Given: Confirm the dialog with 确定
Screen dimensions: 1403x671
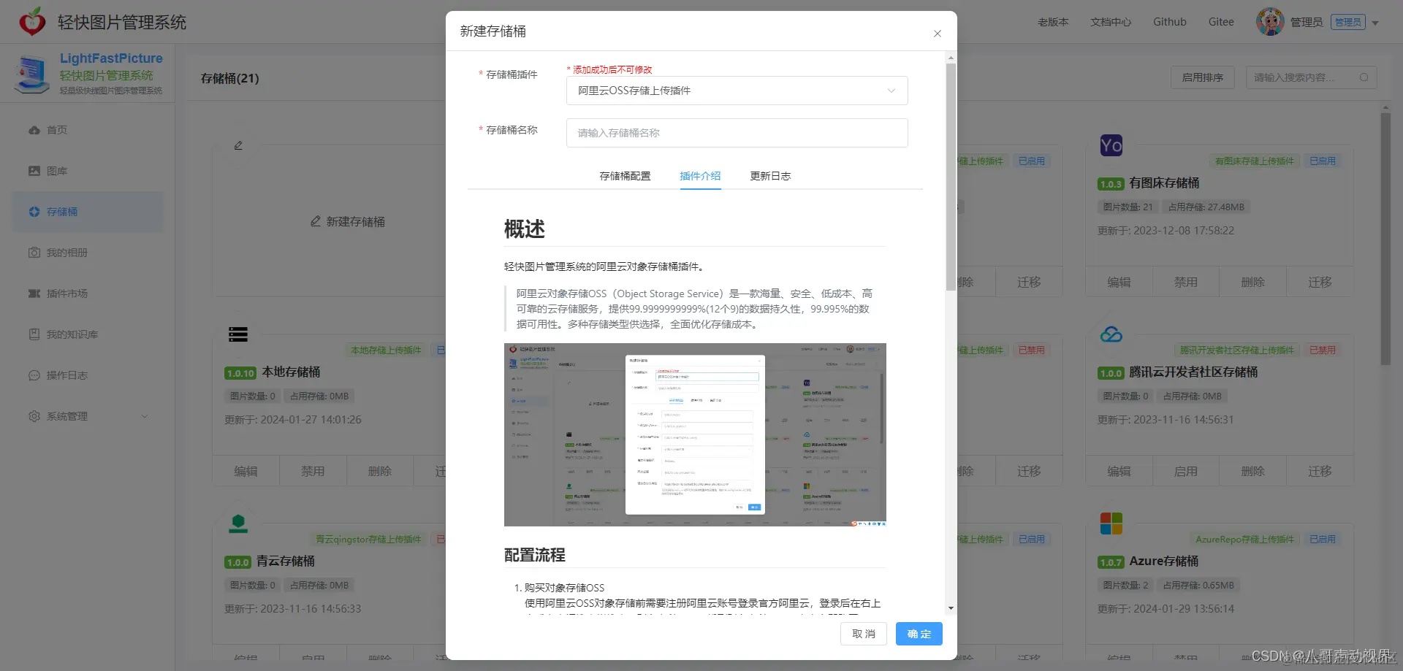Looking at the screenshot, I should coord(919,634).
